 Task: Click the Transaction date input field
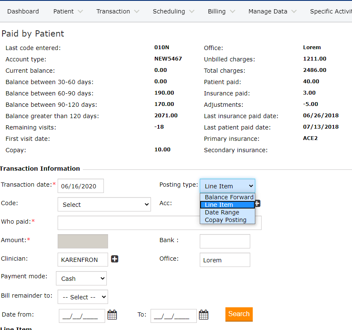(x=81, y=186)
